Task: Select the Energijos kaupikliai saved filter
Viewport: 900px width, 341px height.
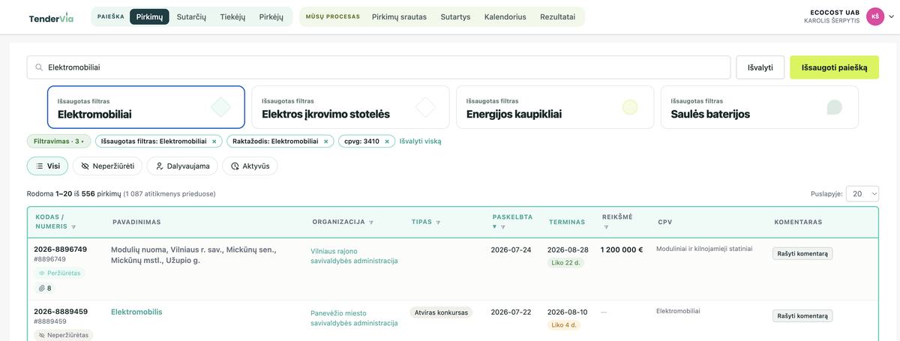Action: coord(555,107)
